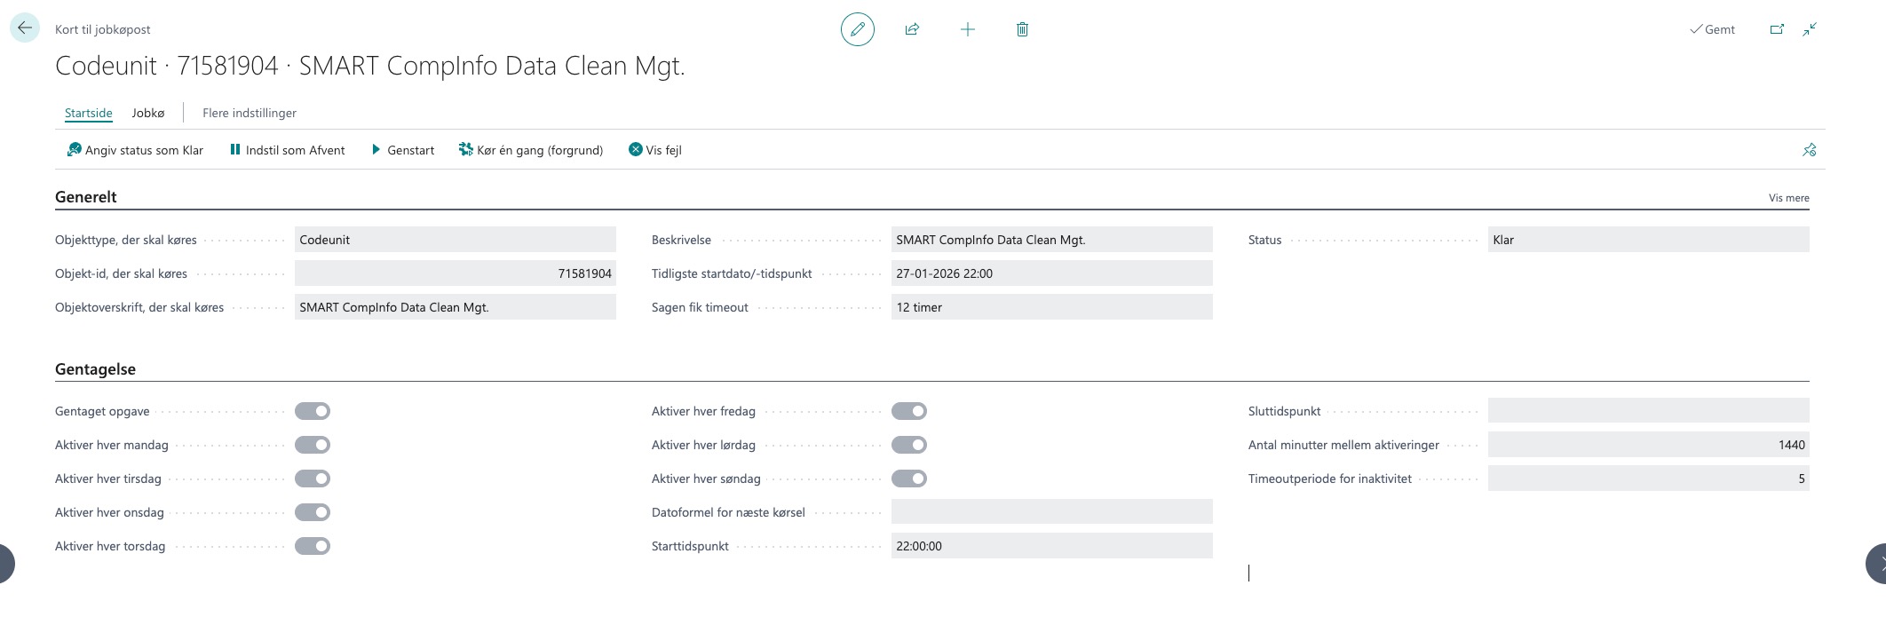Click the collapse page arrows icon
This screenshot has width=1886, height=617.
pyautogui.click(x=1810, y=29)
